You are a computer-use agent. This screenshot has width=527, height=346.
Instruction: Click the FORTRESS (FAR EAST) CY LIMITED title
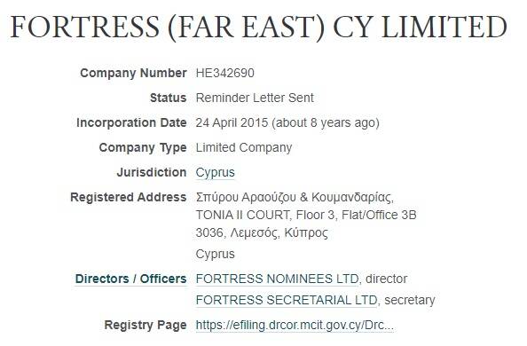pyautogui.click(x=258, y=27)
